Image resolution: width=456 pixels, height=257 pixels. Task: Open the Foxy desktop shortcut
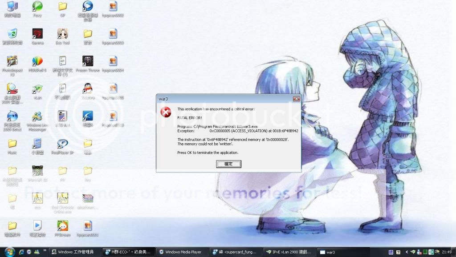pos(37,7)
